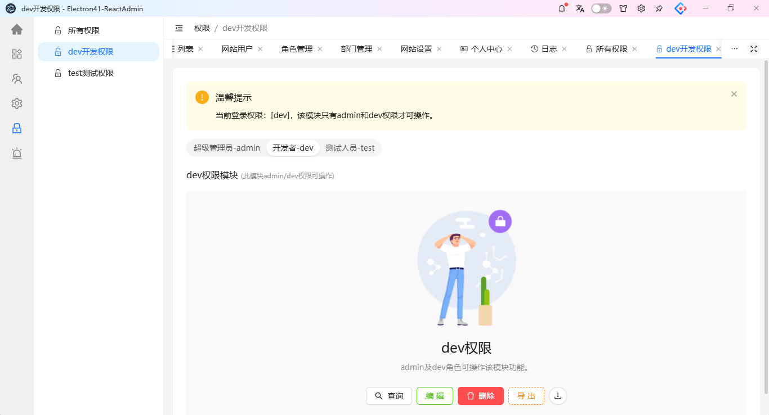Close the 所有权限 tab

pyautogui.click(x=634, y=49)
